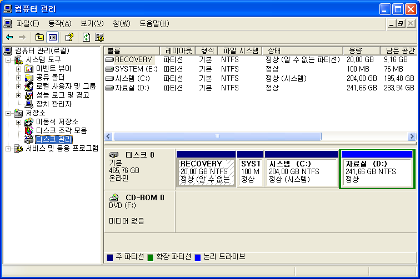
Task: Click the disk settings toolbar icon next to Refresh
Action: point(99,37)
